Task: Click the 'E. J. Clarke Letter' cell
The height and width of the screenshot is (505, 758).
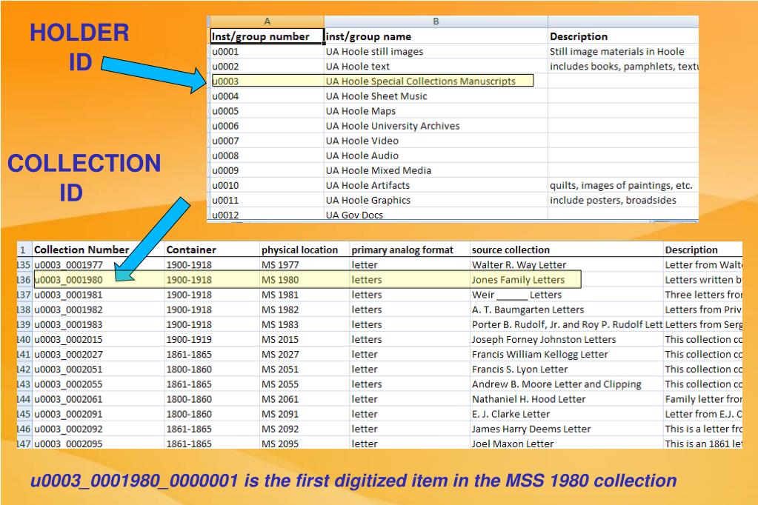Action: (x=567, y=414)
